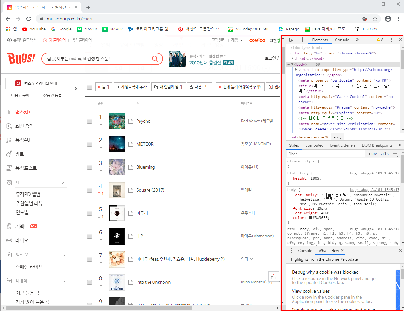Open track info icon for Blueming

pos(131,167)
